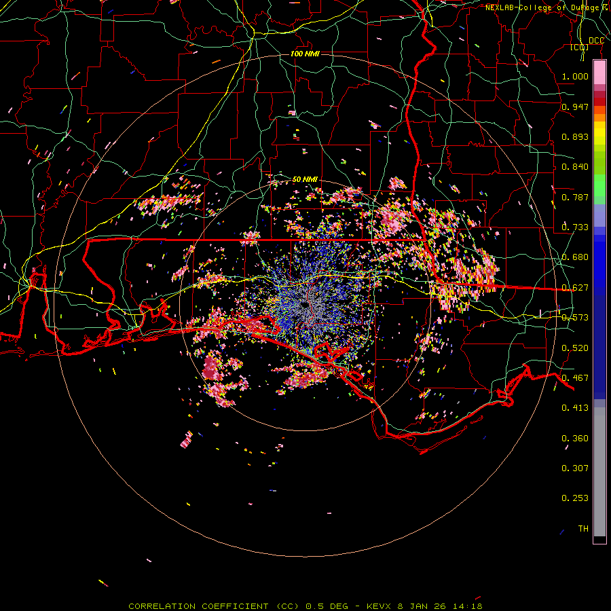Select the 0.520 legend value
This screenshot has width=611, height=611.
[x=575, y=348]
